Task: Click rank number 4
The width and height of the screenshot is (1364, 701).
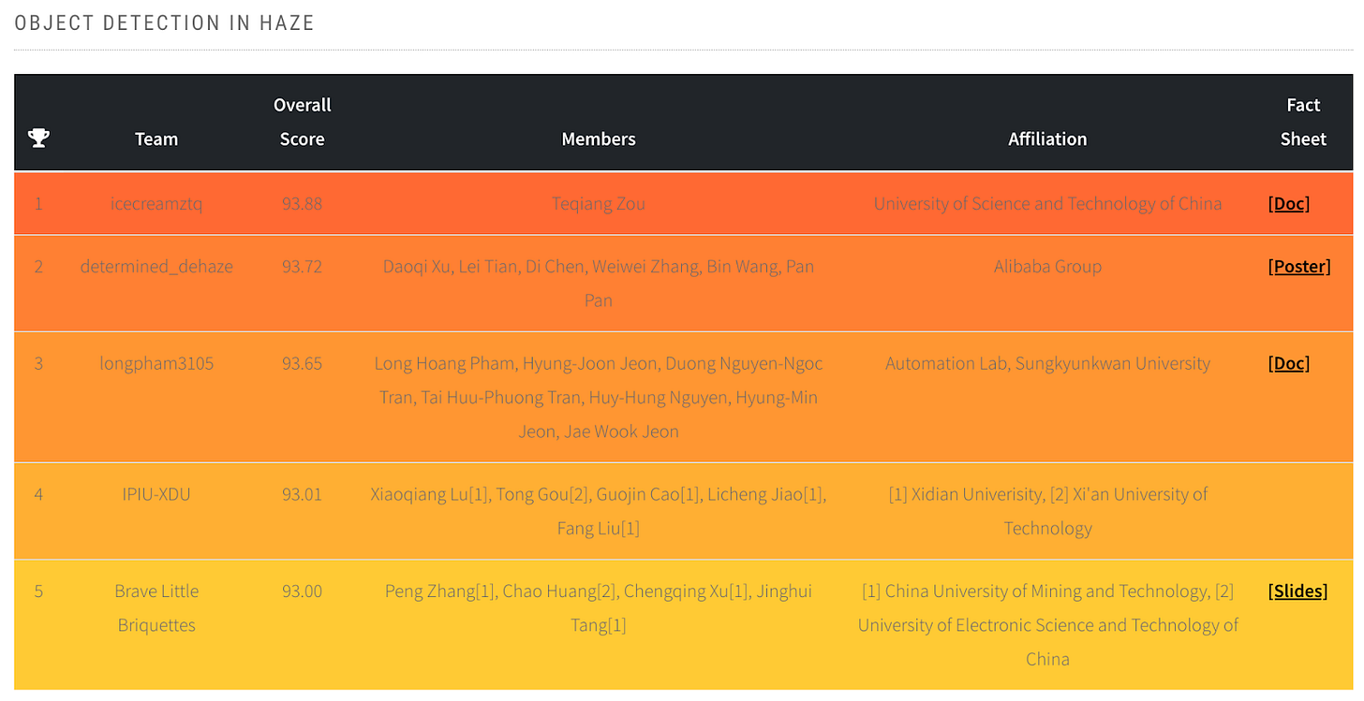Action: tap(38, 493)
